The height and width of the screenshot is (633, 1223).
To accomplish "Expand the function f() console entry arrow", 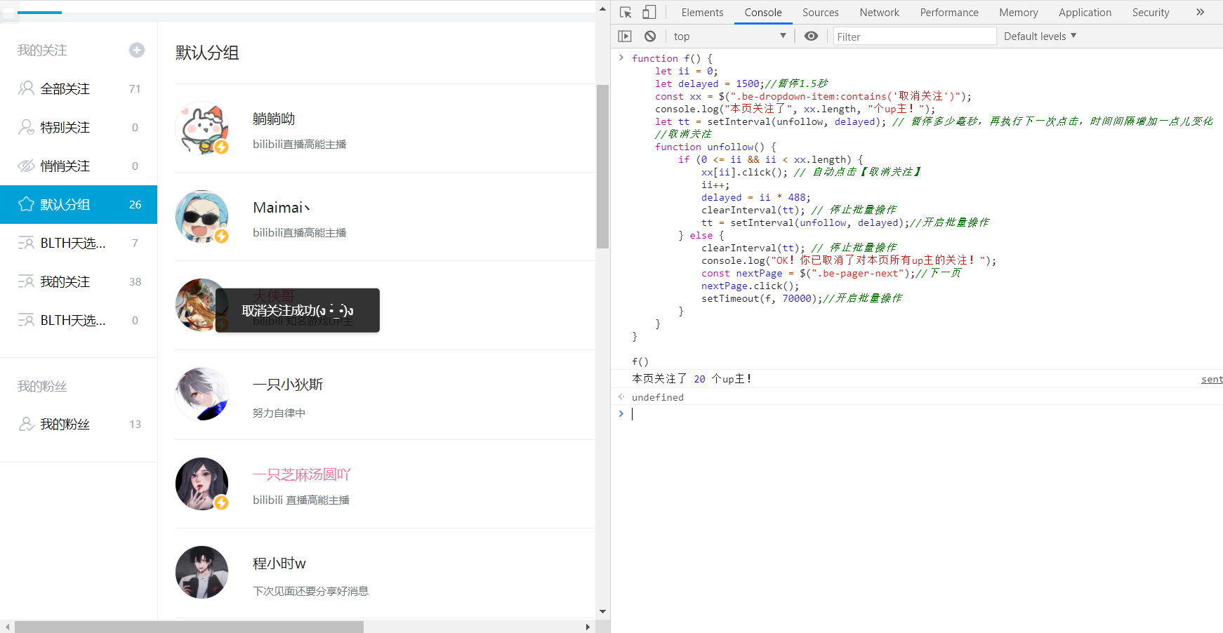I will [621, 58].
